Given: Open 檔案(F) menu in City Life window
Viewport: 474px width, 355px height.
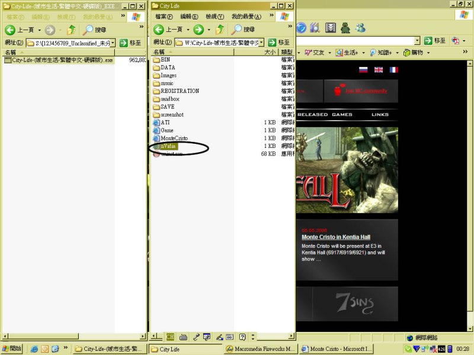Looking at the screenshot, I should (x=164, y=17).
